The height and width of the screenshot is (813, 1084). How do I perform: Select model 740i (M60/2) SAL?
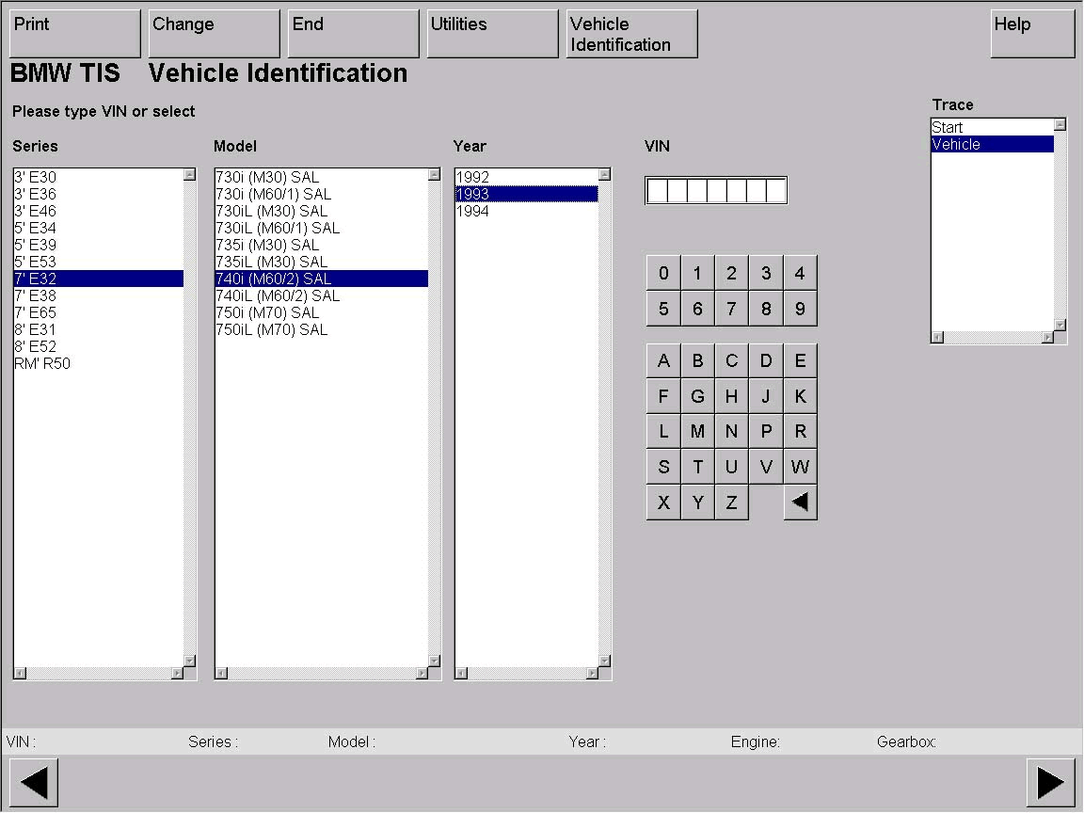[322, 279]
